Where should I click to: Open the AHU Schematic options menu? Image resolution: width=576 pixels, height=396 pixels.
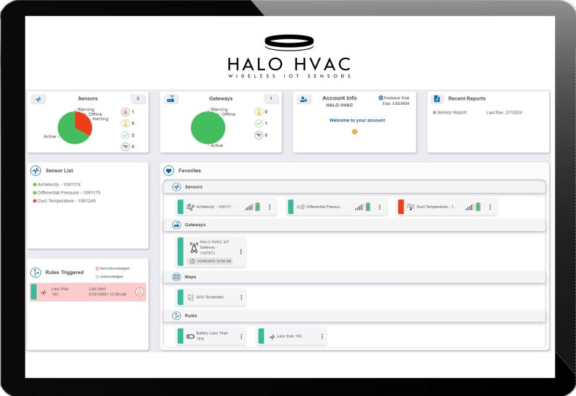[x=241, y=297]
